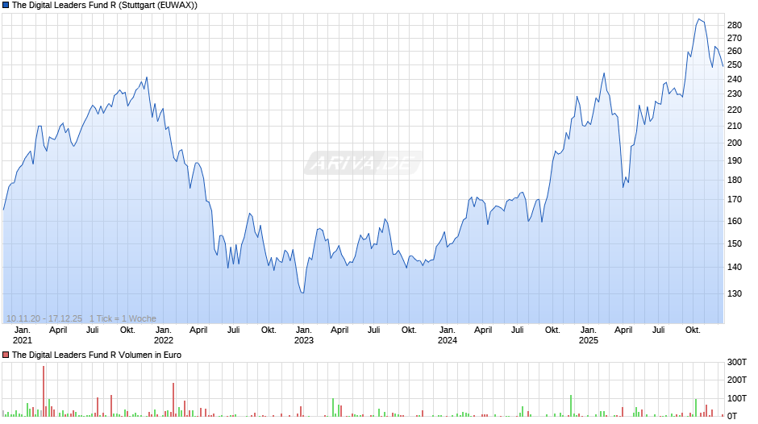
Task: Select the title 'The Digital Leaders Fund R (Stuttgart (EUWAX))'
Action: pyautogui.click(x=104, y=6)
